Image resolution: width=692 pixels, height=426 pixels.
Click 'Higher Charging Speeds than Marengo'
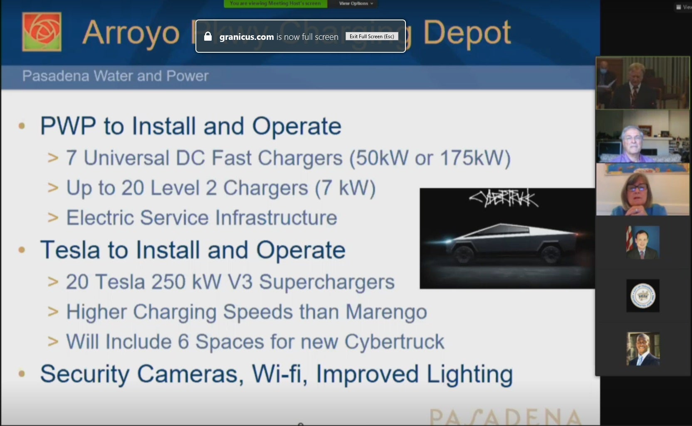[247, 312]
